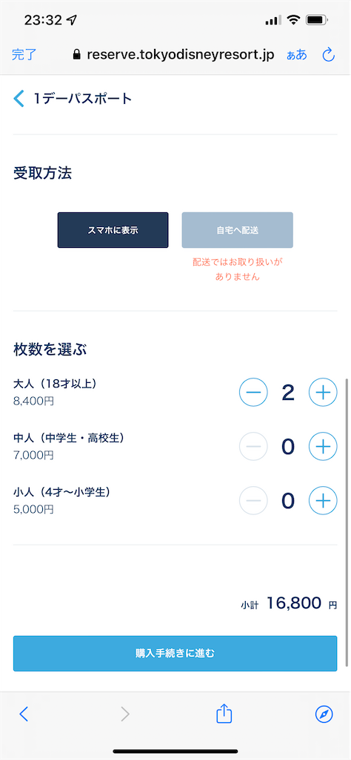Tap the lock icon in the address bar
Screen dimensions: 351x760
[x=76, y=55]
